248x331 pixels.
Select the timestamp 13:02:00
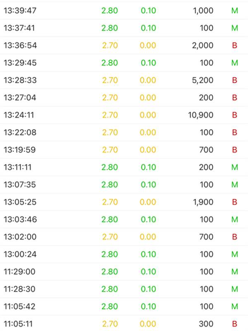pos(20,237)
